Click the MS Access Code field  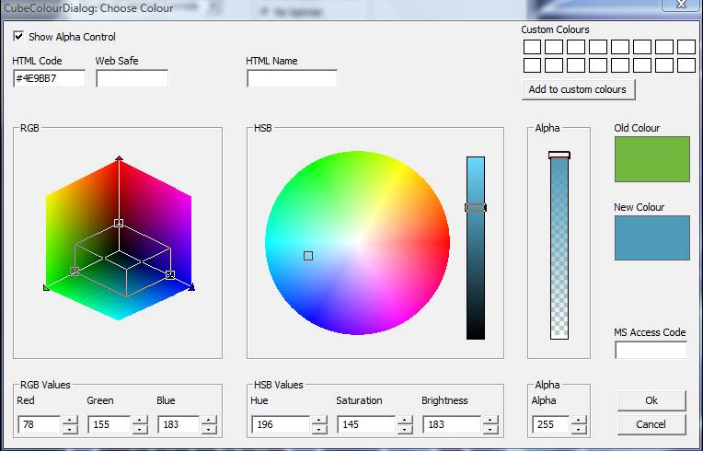pyautogui.click(x=651, y=350)
